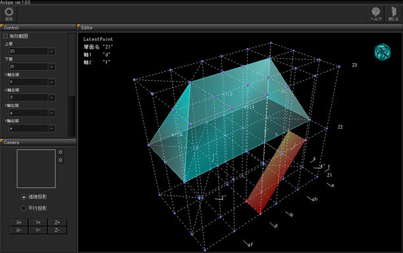Click the cyan roof solid
The width and height of the screenshot is (403, 253).
tap(228, 121)
